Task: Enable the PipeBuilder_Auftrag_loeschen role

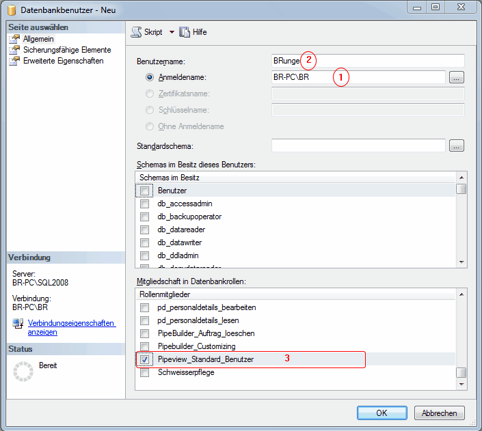Action: [144, 333]
